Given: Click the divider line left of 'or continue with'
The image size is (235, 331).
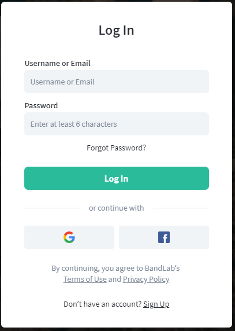Looking at the screenshot, I should [52, 208].
